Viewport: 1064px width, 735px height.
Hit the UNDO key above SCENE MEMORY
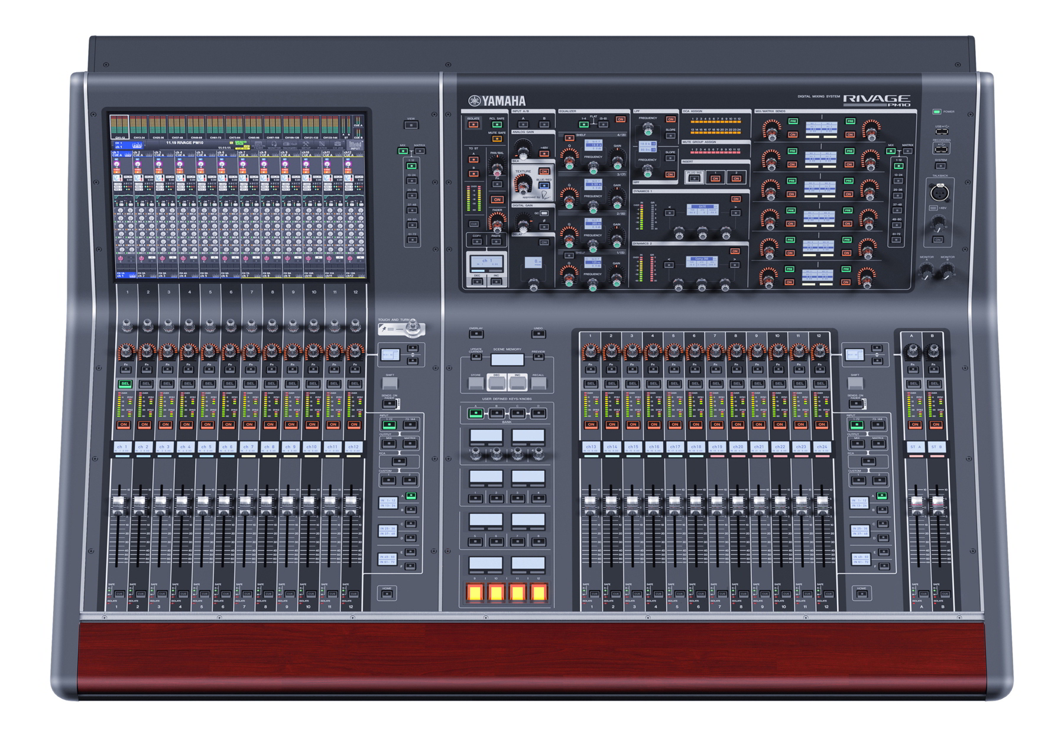tap(538, 334)
